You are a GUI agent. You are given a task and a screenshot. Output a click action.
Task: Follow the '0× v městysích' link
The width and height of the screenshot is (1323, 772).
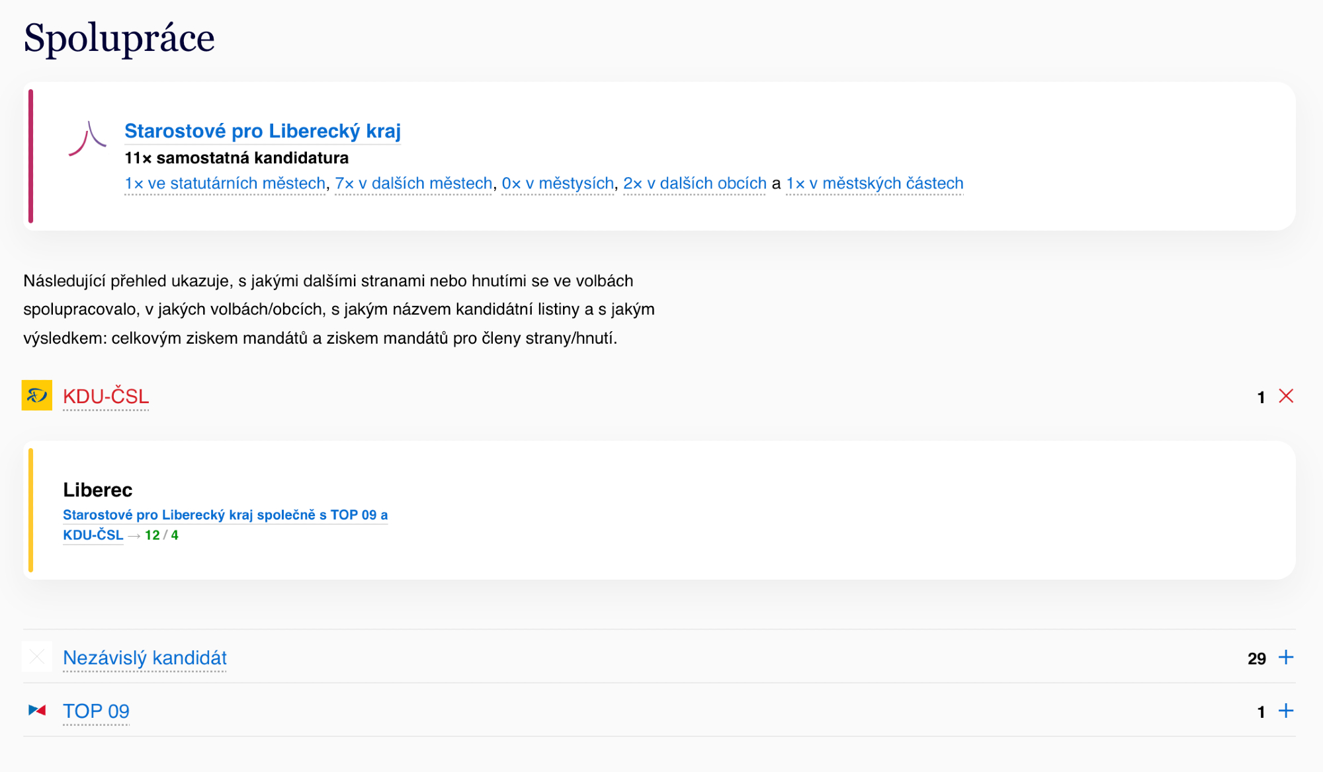tap(558, 183)
